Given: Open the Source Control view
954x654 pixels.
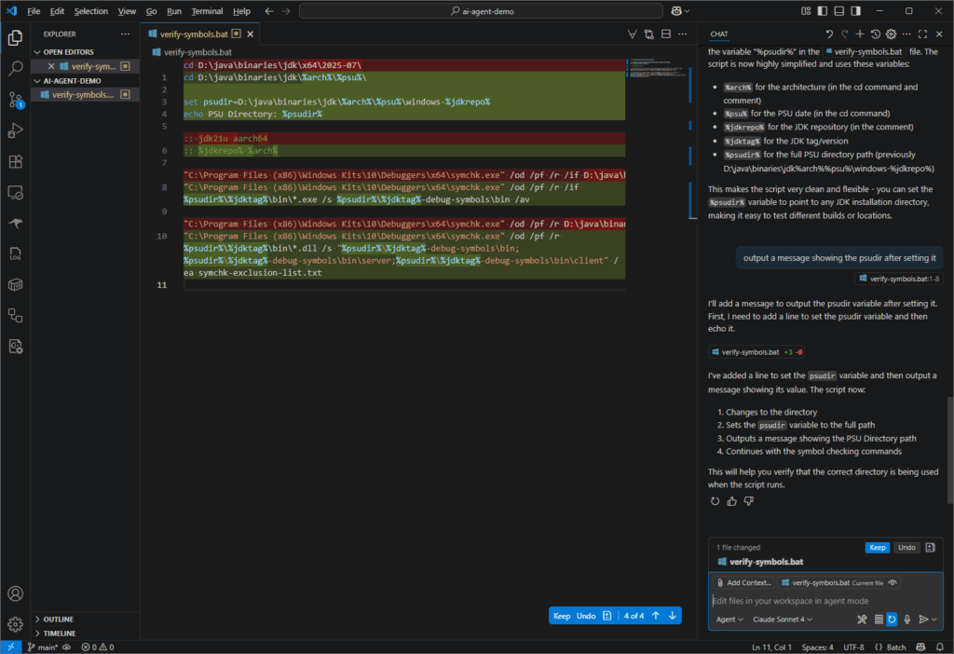Looking at the screenshot, I should pos(15,99).
